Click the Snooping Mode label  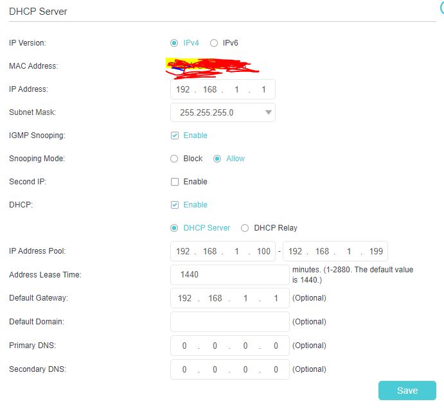pyautogui.click(x=37, y=159)
